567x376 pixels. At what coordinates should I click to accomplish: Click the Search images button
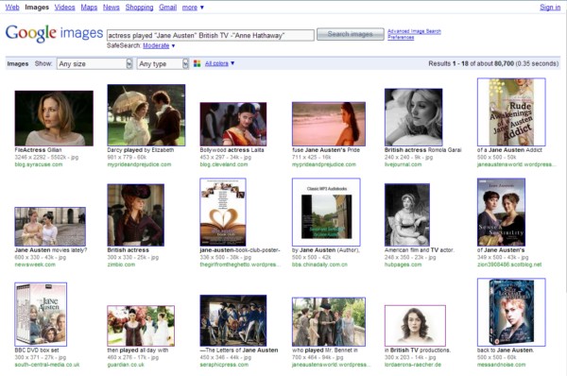click(x=351, y=34)
